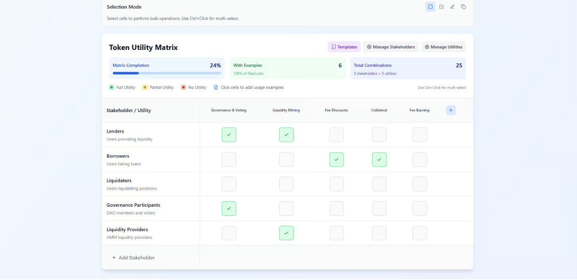The width and height of the screenshot is (577, 280).
Task: Select the highlighted square selection mode icon
Action: (430, 7)
